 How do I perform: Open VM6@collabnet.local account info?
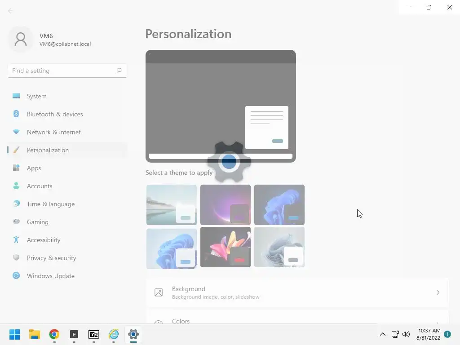point(65,44)
